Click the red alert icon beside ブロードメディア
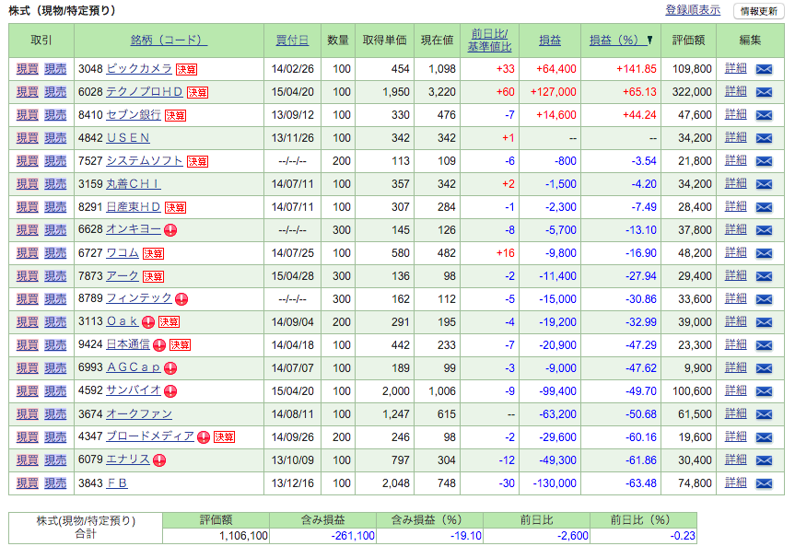This screenshot has width=795, height=558. tap(204, 437)
